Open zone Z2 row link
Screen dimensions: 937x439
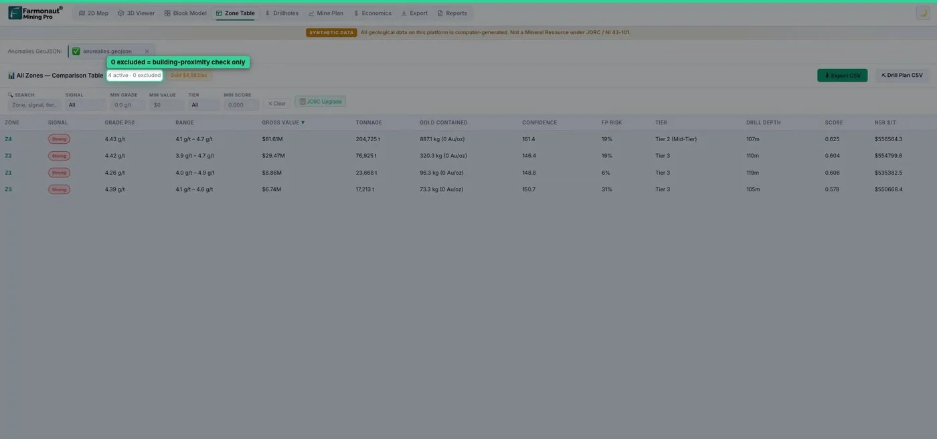[x=8, y=156]
